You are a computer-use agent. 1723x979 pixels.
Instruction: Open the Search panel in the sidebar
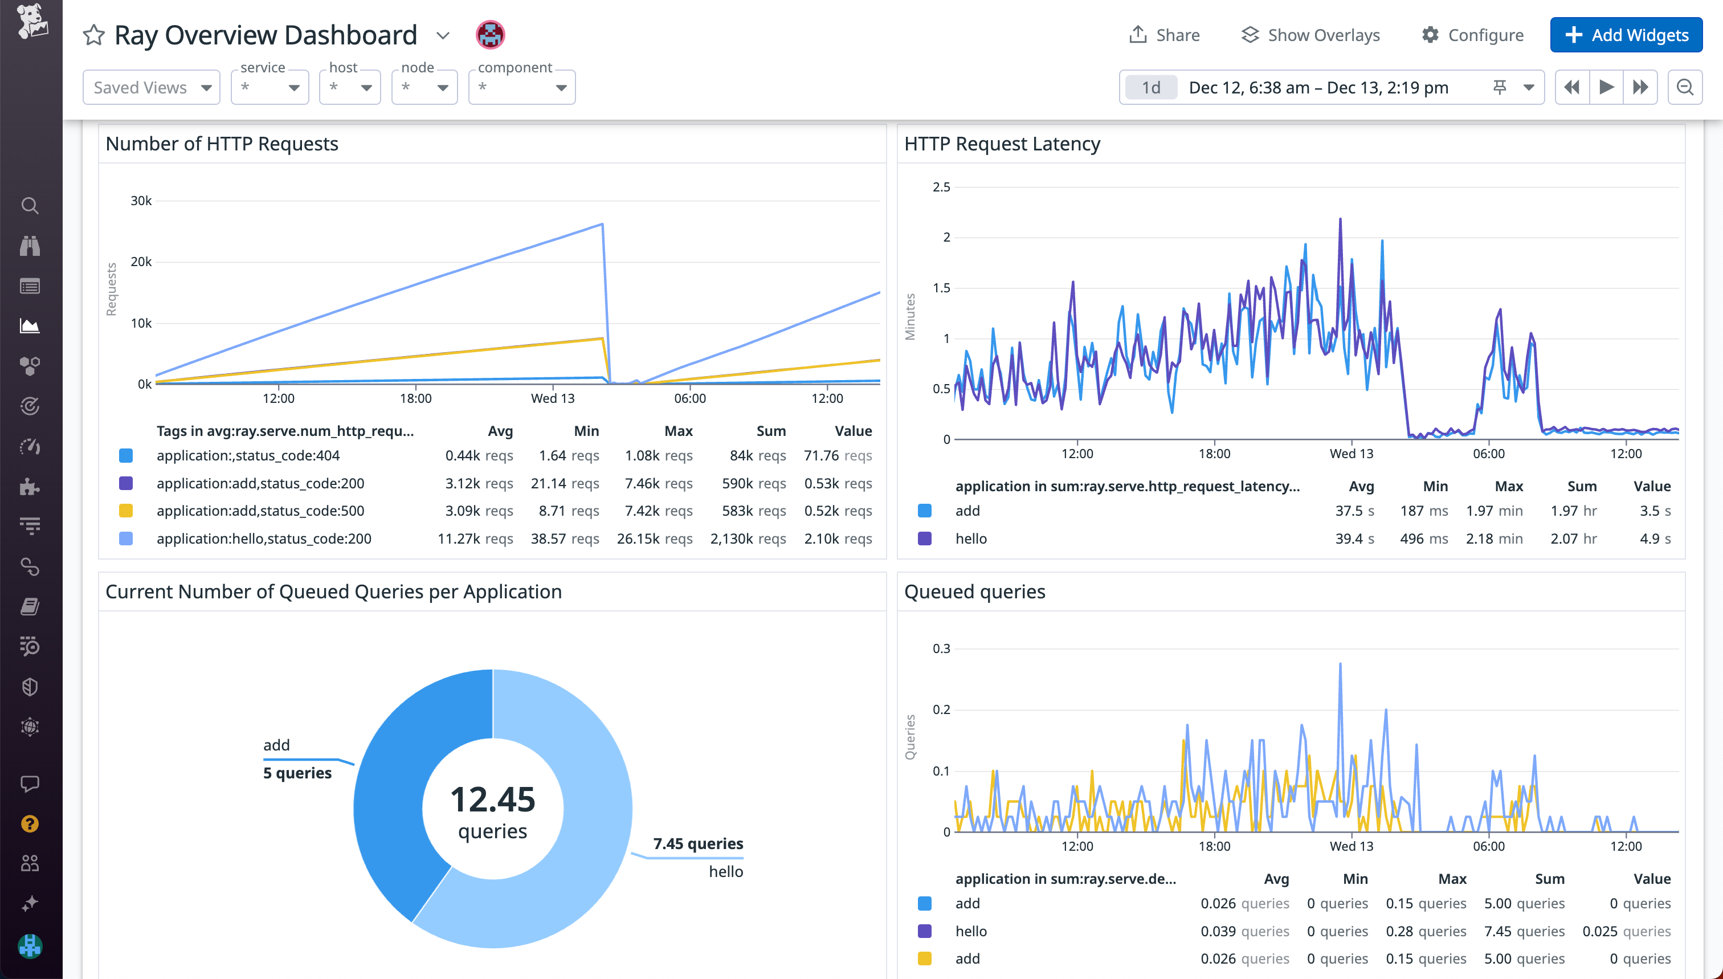coord(30,206)
